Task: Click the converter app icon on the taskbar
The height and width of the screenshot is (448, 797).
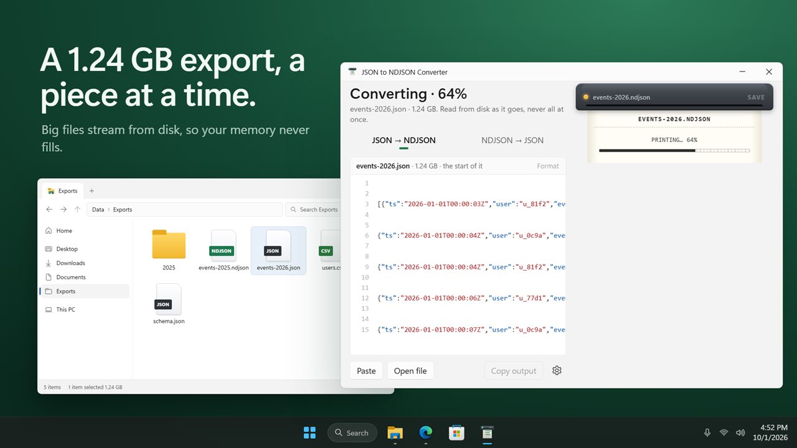Action: [487, 432]
